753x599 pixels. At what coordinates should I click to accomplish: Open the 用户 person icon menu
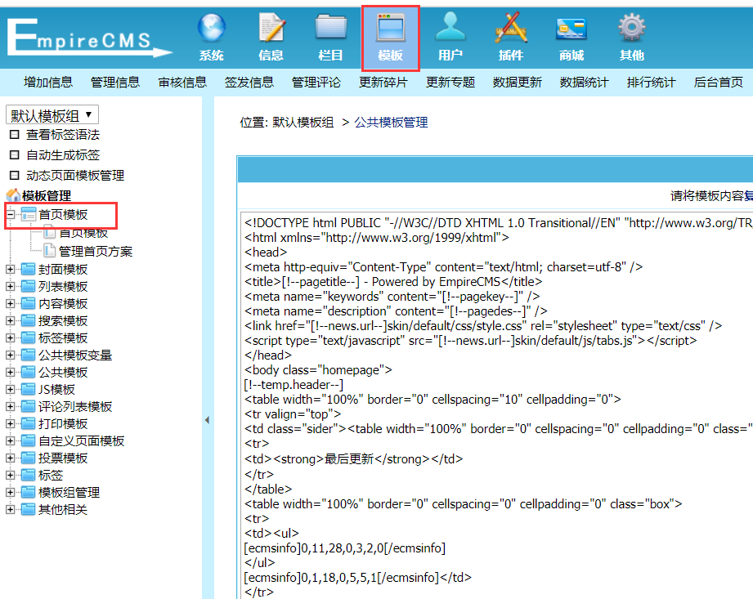(x=450, y=38)
